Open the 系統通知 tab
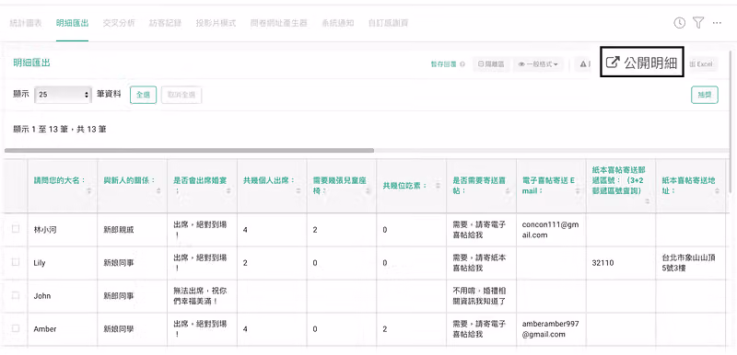Screen dimensions: 737x355 [337, 22]
